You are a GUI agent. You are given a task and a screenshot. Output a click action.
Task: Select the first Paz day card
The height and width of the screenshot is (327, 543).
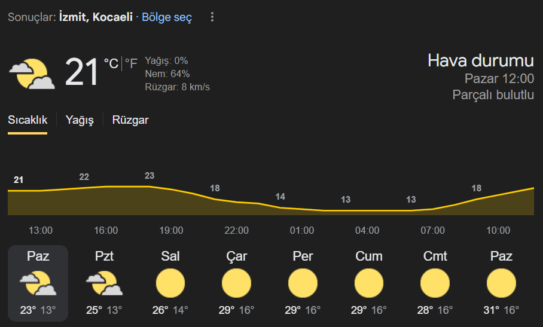point(38,283)
